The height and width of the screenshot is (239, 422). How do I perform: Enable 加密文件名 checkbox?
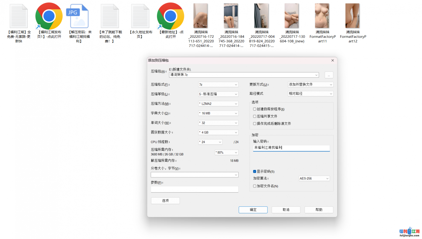[255, 186]
